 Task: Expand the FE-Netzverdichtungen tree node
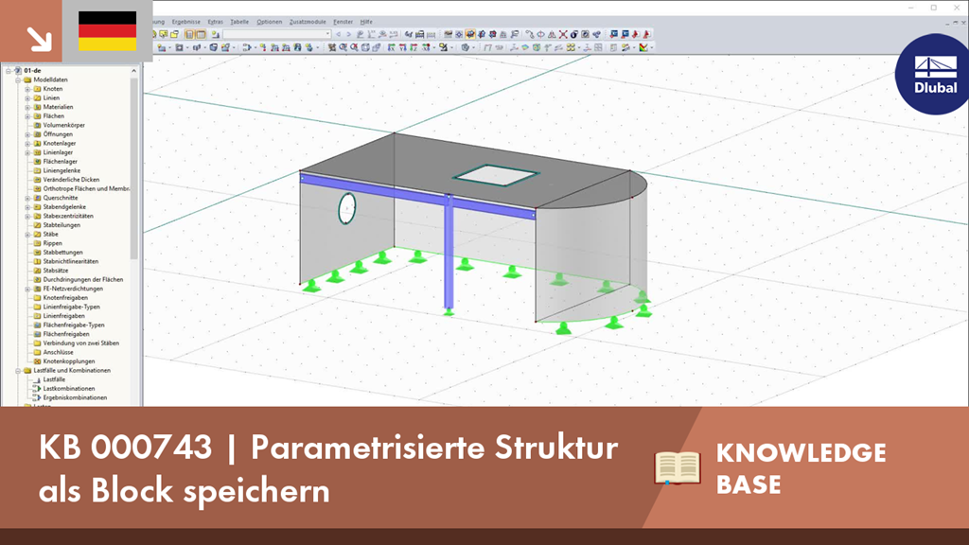point(27,289)
